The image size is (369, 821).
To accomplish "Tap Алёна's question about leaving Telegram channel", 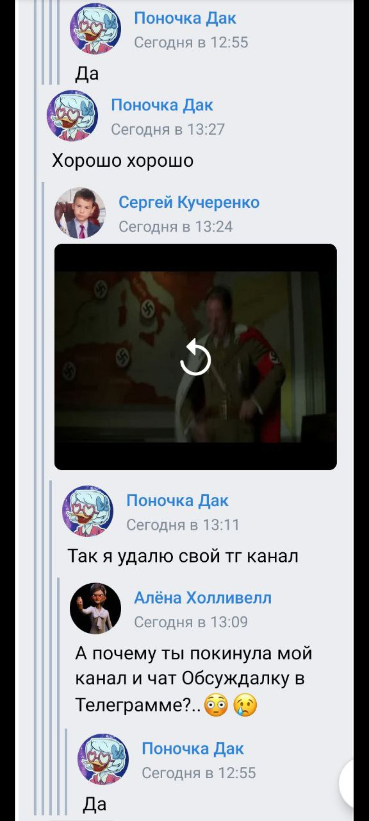I will pyautogui.click(x=194, y=679).
